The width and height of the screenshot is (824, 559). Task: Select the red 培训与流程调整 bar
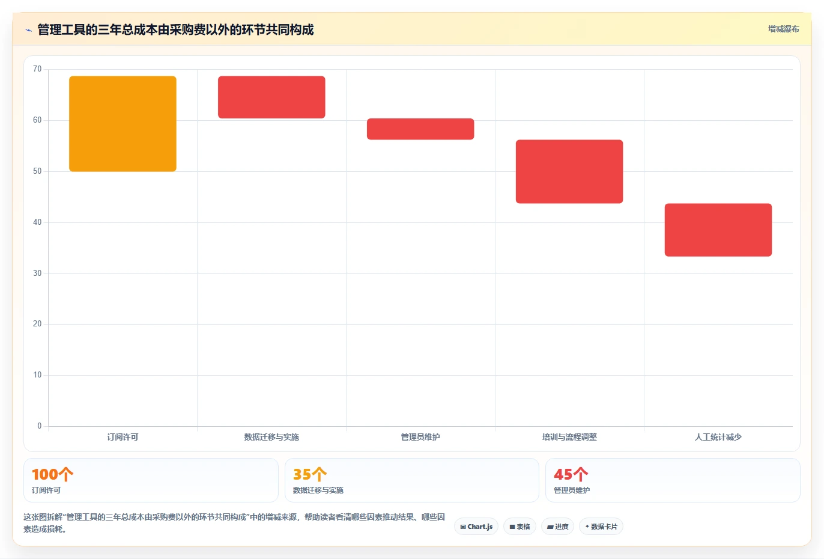pos(569,171)
